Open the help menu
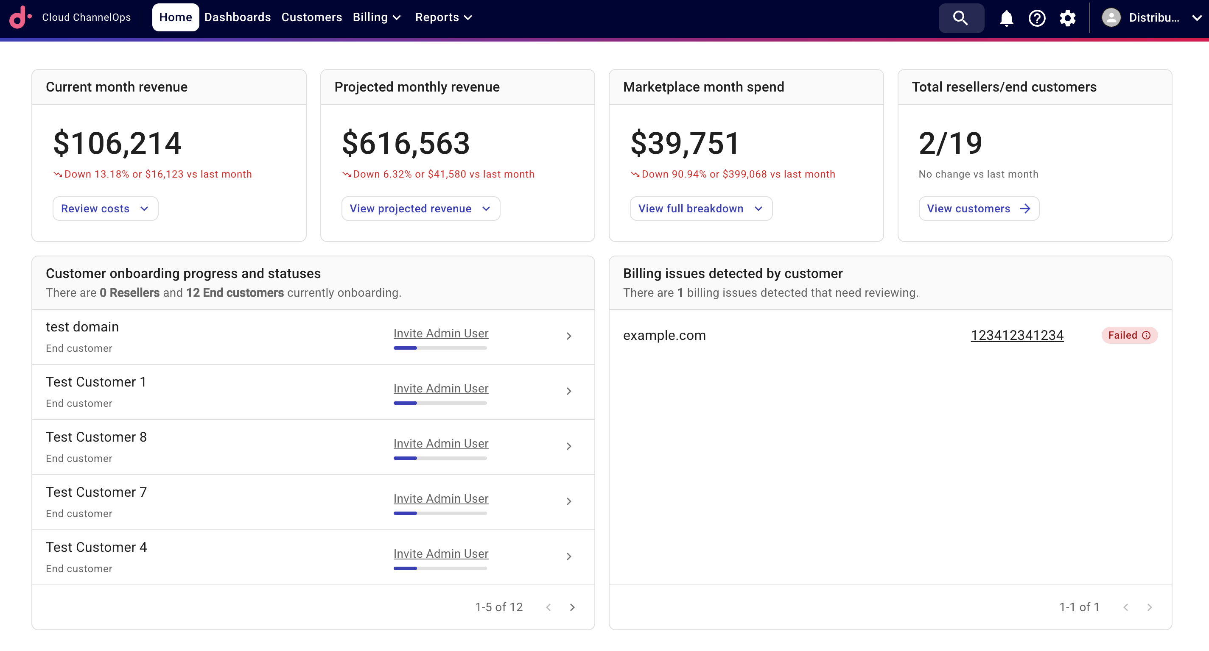1209x651 pixels. (x=1037, y=18)
